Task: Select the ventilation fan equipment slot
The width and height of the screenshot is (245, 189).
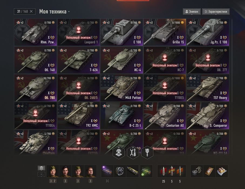Action: tap(120, 171)
